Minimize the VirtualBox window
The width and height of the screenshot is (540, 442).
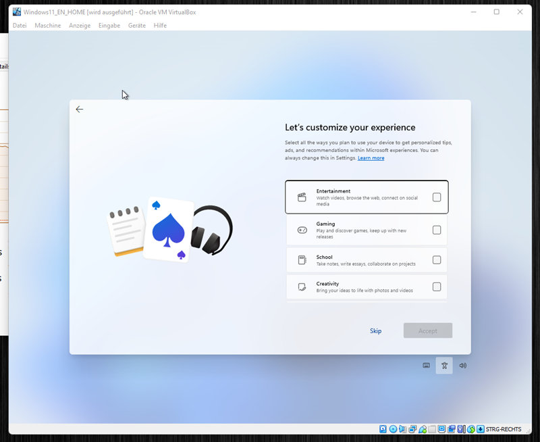[x=474, y=12]
